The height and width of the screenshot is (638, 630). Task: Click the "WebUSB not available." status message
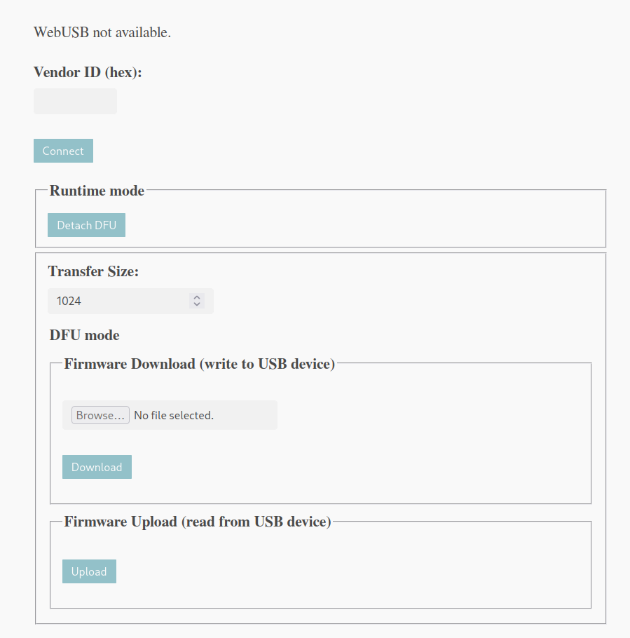tap(102, 32)
